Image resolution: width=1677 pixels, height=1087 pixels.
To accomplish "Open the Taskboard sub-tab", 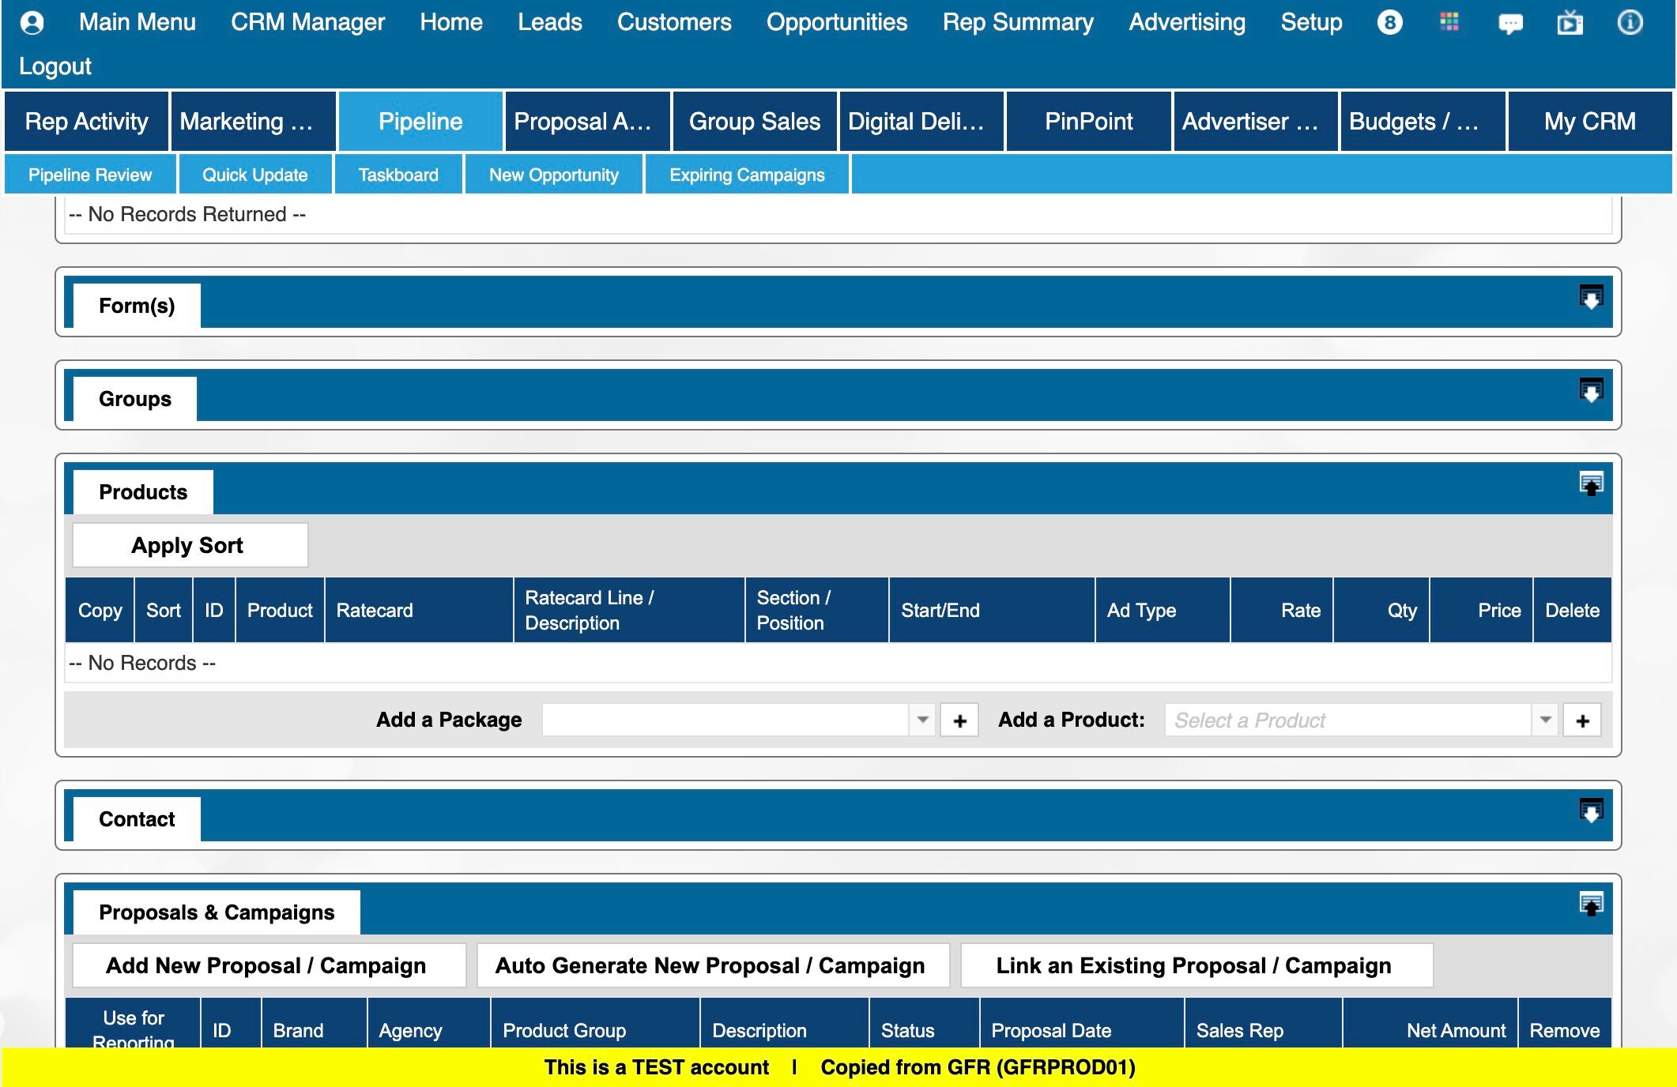I will coord(398,175).
